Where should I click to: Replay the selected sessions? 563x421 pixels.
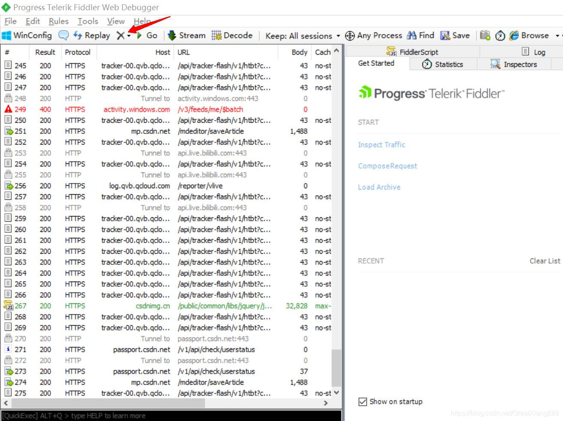coord(92,36)
